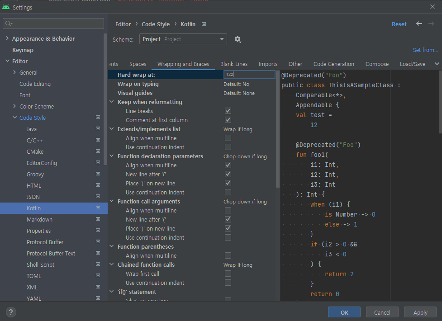Screen dimensions: 442x321
Task: Open Chained function calls wrap option
Action: [238, 265]
